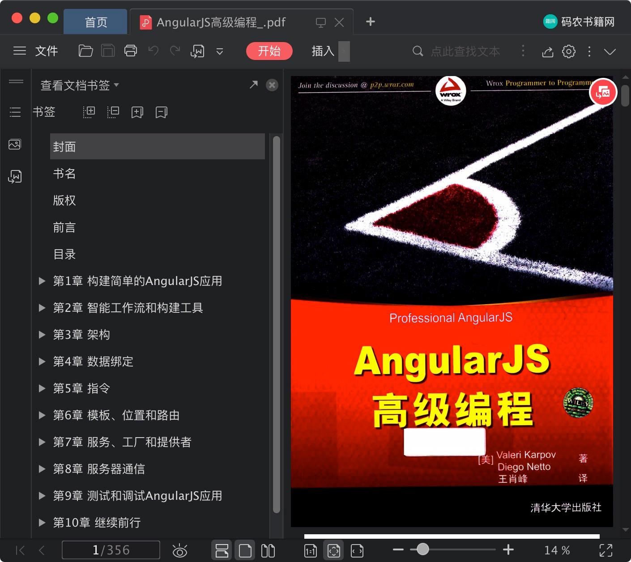The width and height of the screenshot is (631, 562).
Task: Click the zoom slider handle
Action: click(x=422, y=549)
